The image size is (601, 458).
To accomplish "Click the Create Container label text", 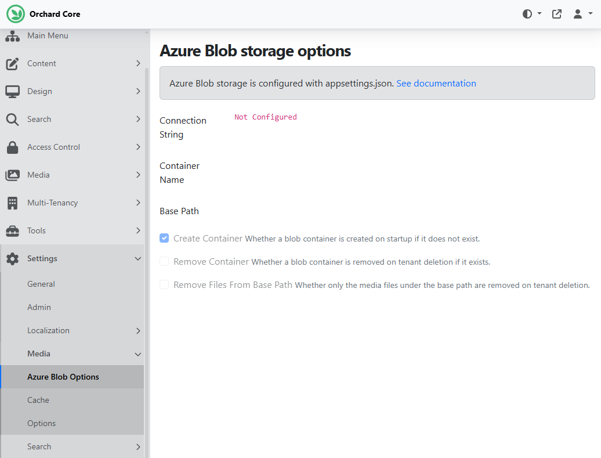I will tap(208, 238).
